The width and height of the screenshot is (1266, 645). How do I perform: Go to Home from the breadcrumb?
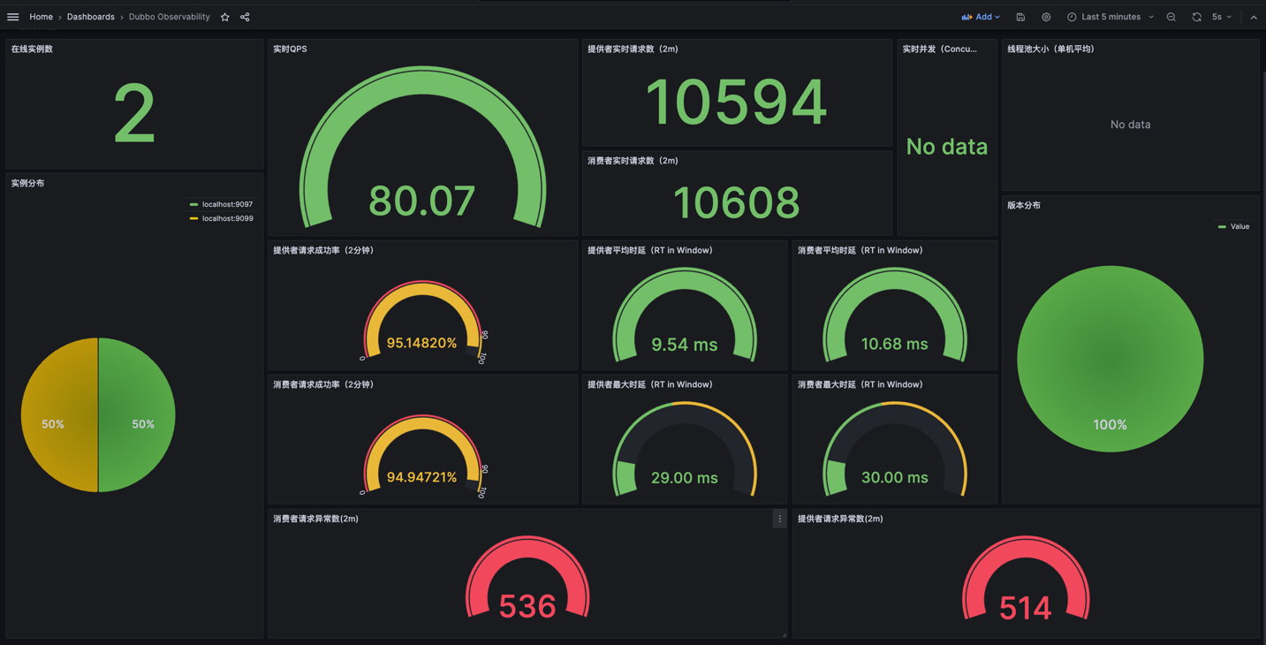[41, 16]
